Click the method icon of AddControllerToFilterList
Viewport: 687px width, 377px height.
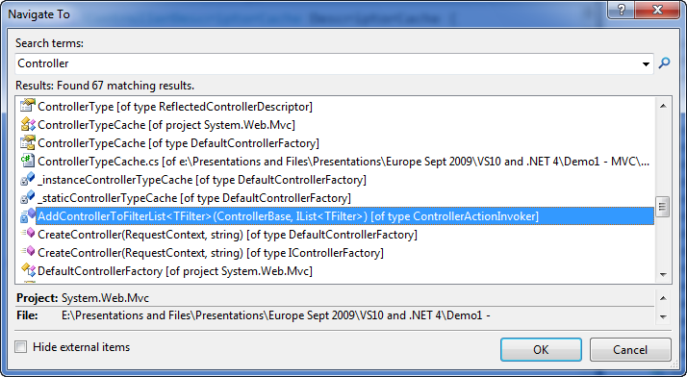click(x=28, y=215)
